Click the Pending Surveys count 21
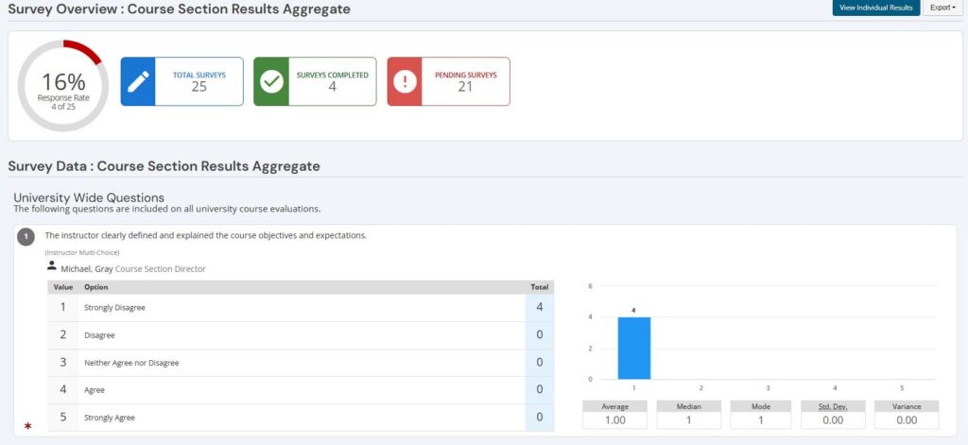Viewport: 968px width, 445px height. click(x=465, y=87)
